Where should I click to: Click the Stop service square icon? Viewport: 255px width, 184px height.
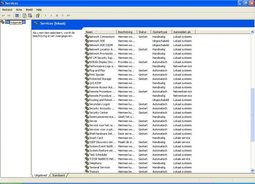coord(57,16)
